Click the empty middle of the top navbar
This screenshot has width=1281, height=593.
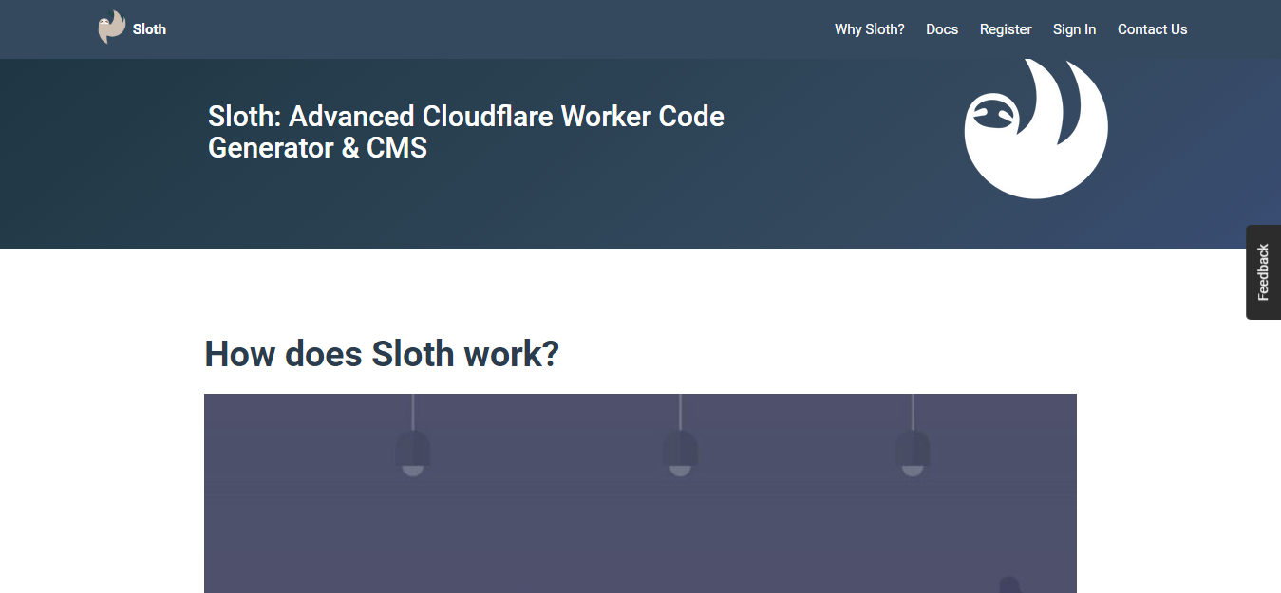pyautogui.click(x=494, y=29)
